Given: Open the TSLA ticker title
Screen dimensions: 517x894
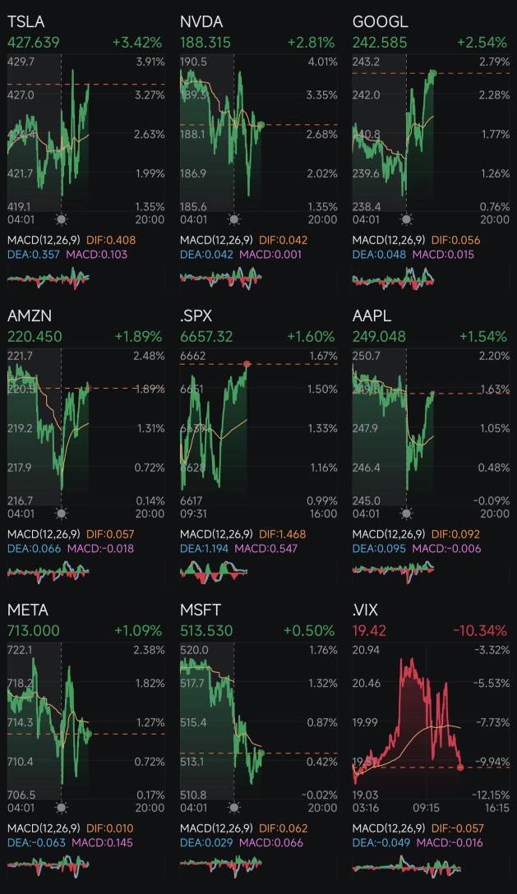Looking at the screenshot, I should click(25, 22).
